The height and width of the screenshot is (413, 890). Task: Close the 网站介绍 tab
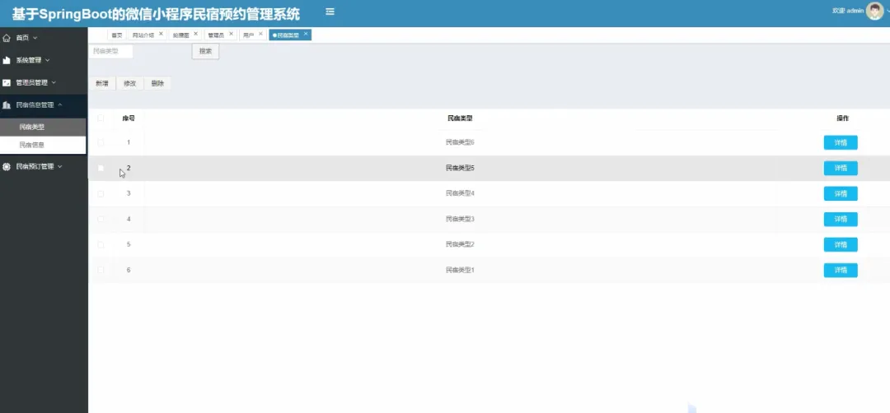(161, 34)
